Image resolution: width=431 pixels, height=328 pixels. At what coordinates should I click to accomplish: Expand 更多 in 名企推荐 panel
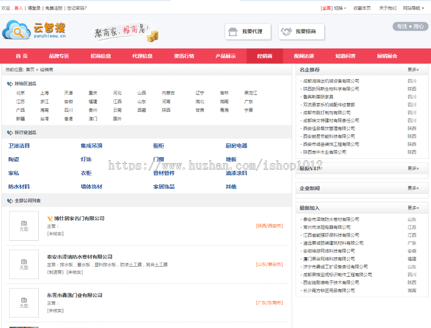[413, 70]
